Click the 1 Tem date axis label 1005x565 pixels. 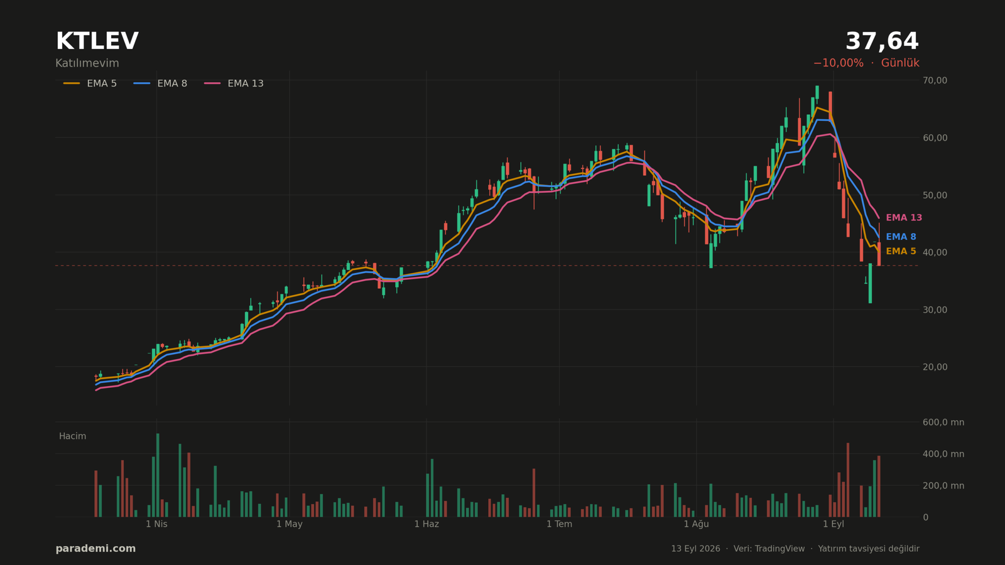pos(559,524)
